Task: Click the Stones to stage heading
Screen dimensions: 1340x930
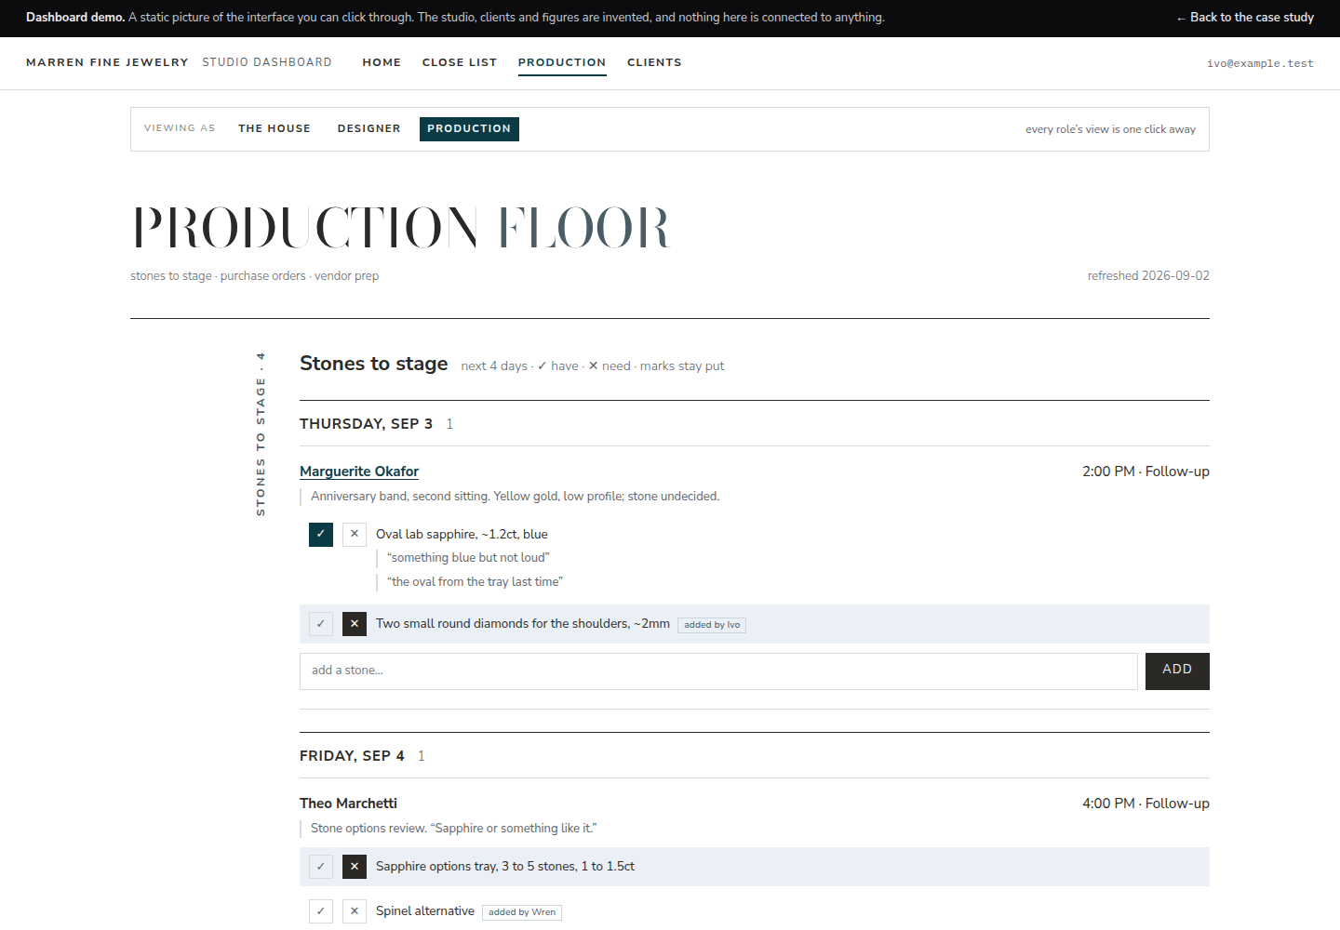Action: [x=374, y=364]
